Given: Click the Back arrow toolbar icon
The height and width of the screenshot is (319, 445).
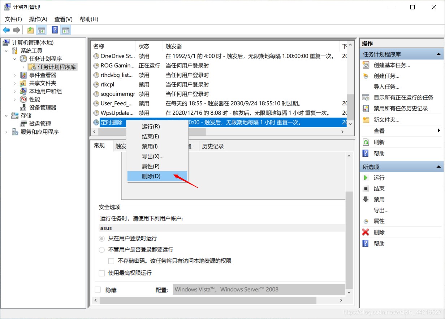Looking at the screenshot, I should tap(6, 30).
